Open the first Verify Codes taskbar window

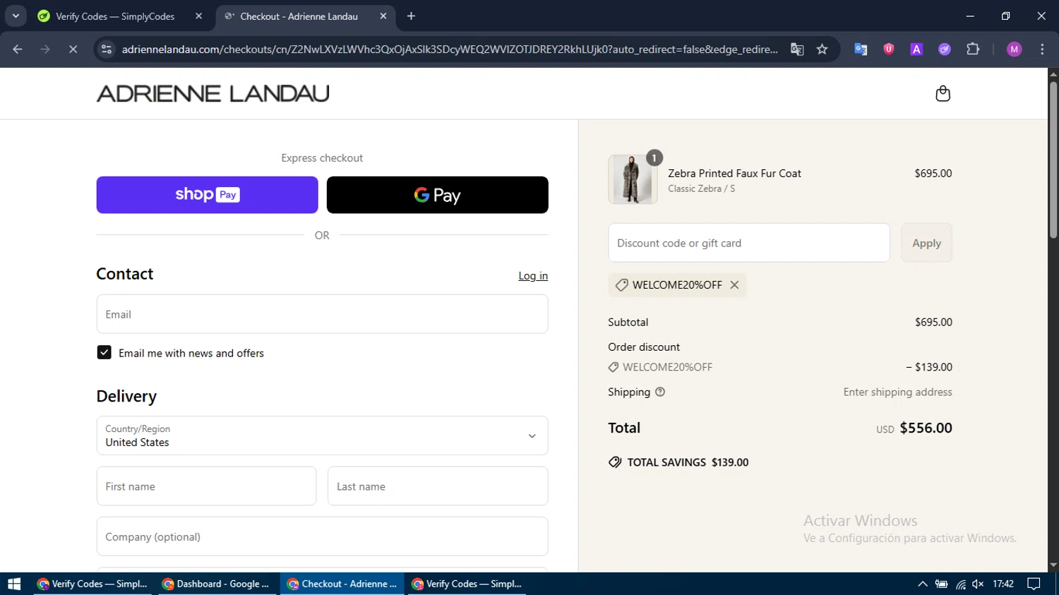(92, 584)
